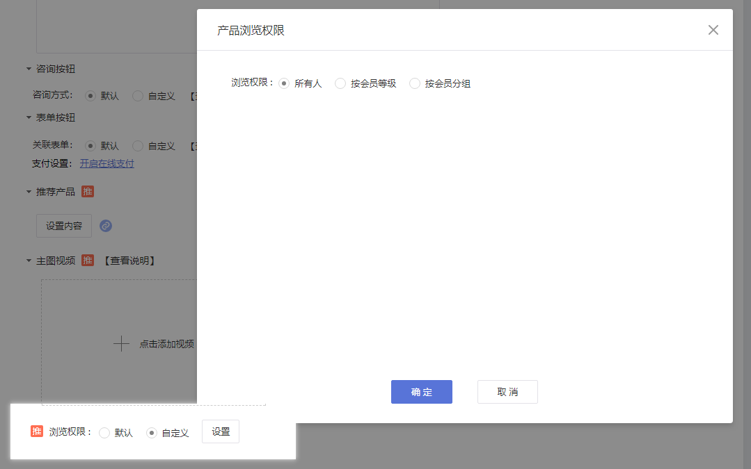Choose the 按会员分组 radio option
Viewport: 751px width, 469px height.
(415, 83)
